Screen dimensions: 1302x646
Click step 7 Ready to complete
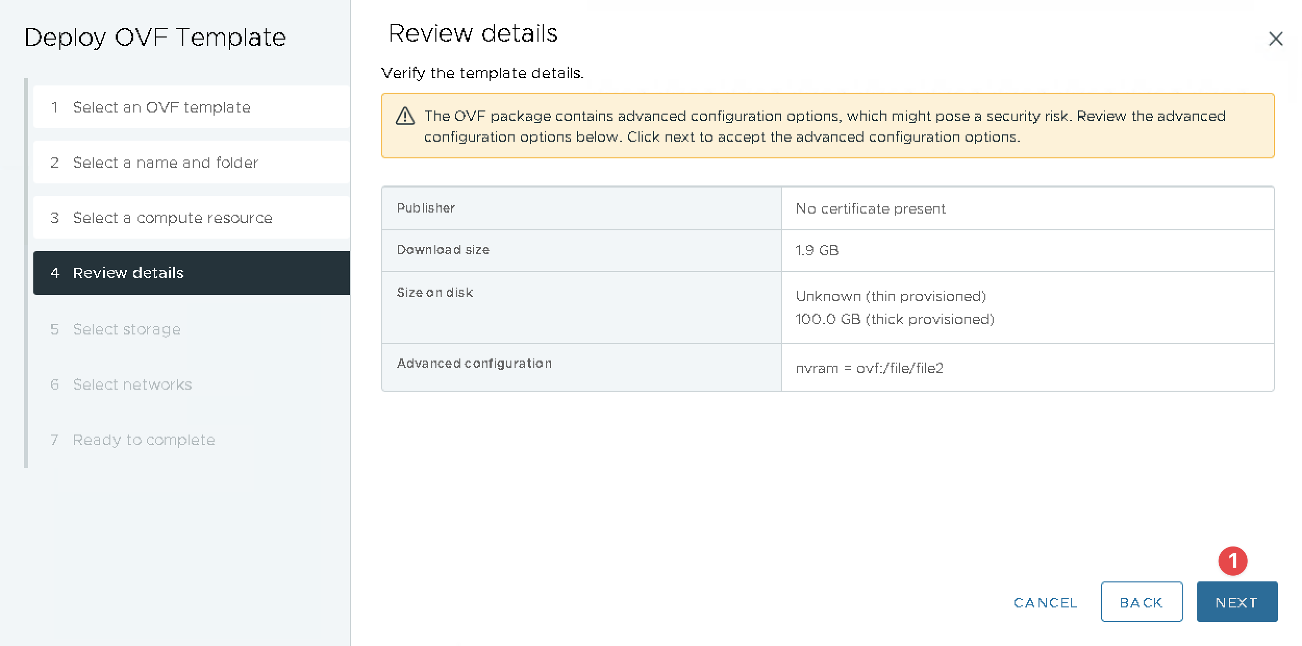pyautogui.click(x=144, y=440)
